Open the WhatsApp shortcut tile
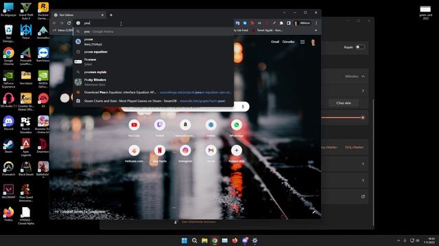This screenshot has height=246, width=439. (x=237, y=128)
